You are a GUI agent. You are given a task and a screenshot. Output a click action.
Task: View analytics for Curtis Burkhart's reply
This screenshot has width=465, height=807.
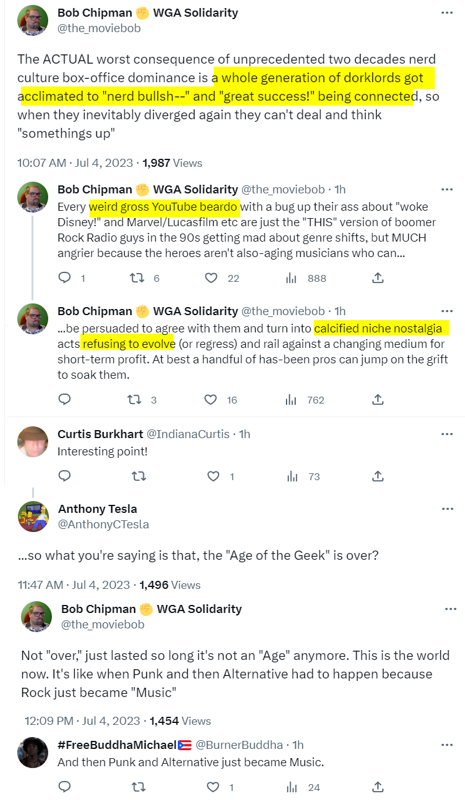(291, 476)
